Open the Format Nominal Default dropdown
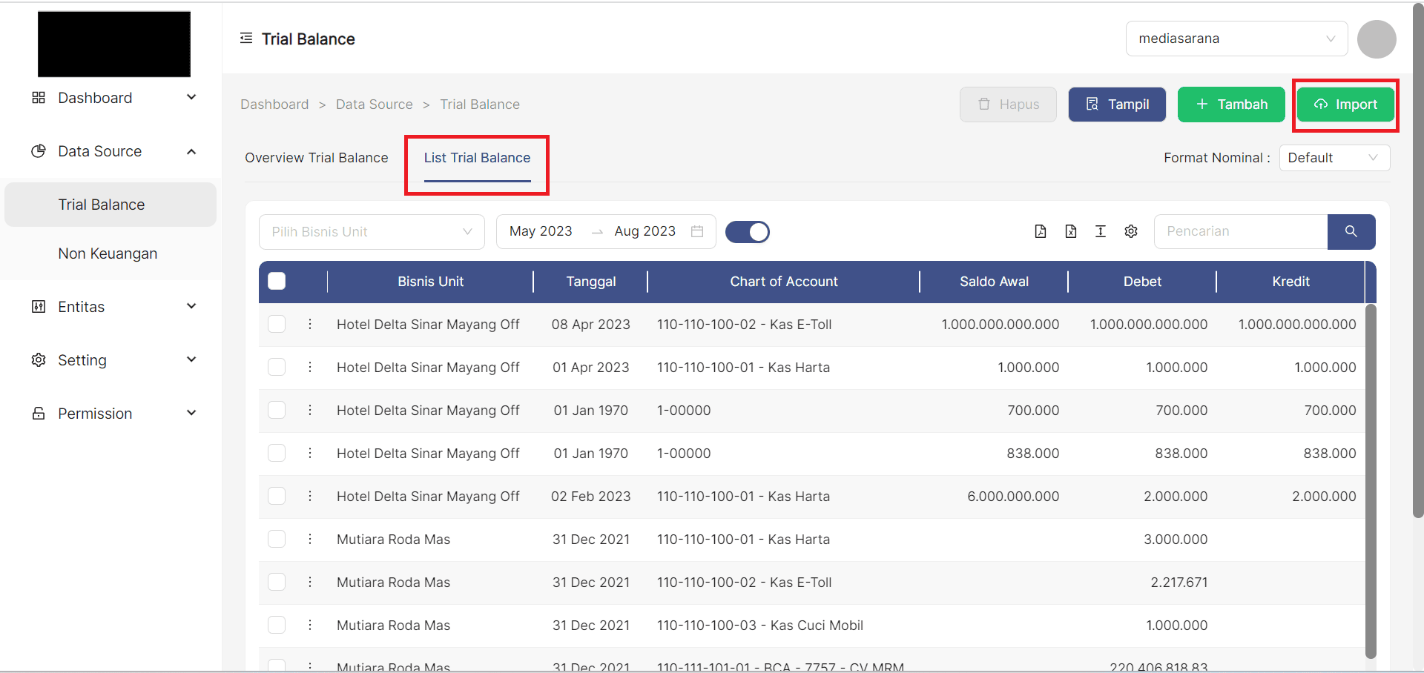1424x673 pixels. (1334, 158)
